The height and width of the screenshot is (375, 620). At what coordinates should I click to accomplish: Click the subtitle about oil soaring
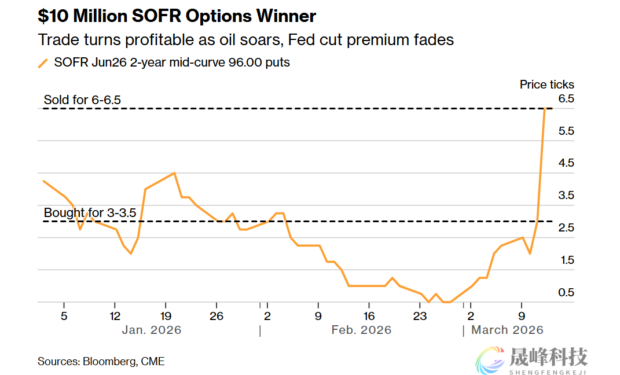pyautogui.click(x=245, y=40)
